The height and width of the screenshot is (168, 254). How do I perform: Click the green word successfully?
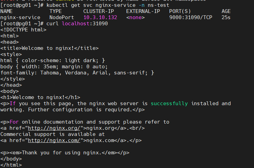point(169,103)
